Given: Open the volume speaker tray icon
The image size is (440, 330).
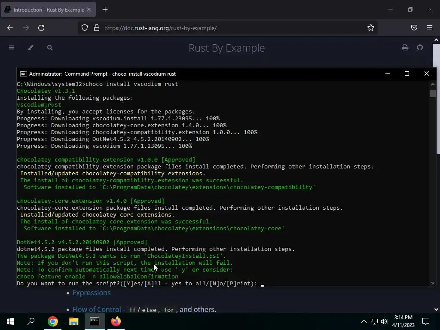Looking at the screenshot, I should pos(384,321).
